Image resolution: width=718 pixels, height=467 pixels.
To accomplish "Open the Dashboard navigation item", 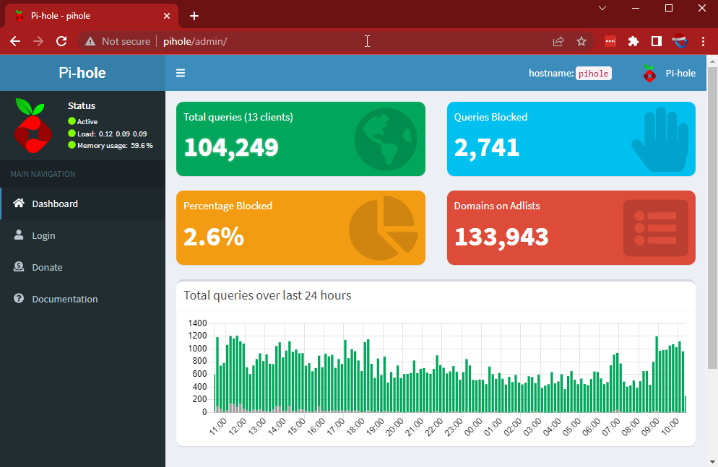I will pyautogui.click(x=55, y=204).
